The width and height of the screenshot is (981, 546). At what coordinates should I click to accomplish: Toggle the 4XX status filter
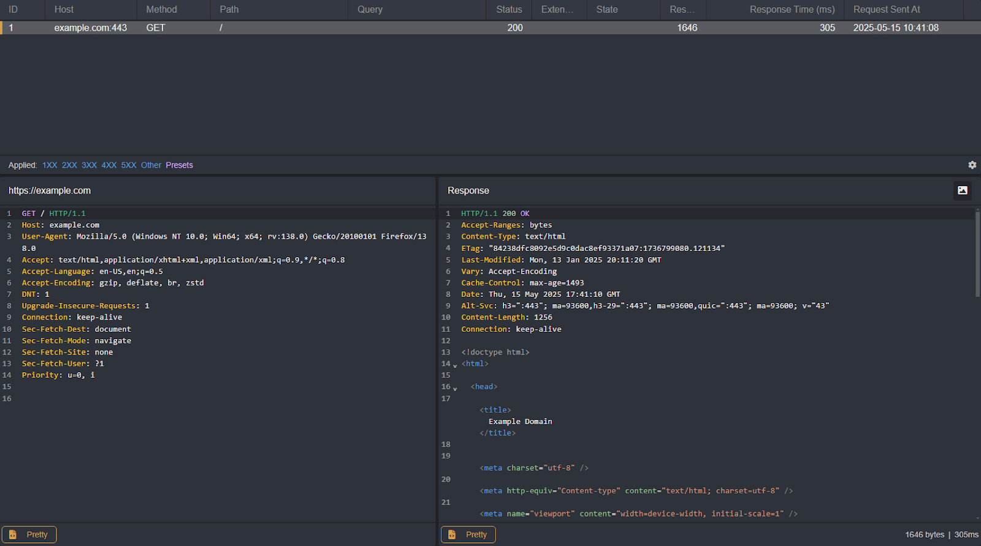tap(109, 165)
